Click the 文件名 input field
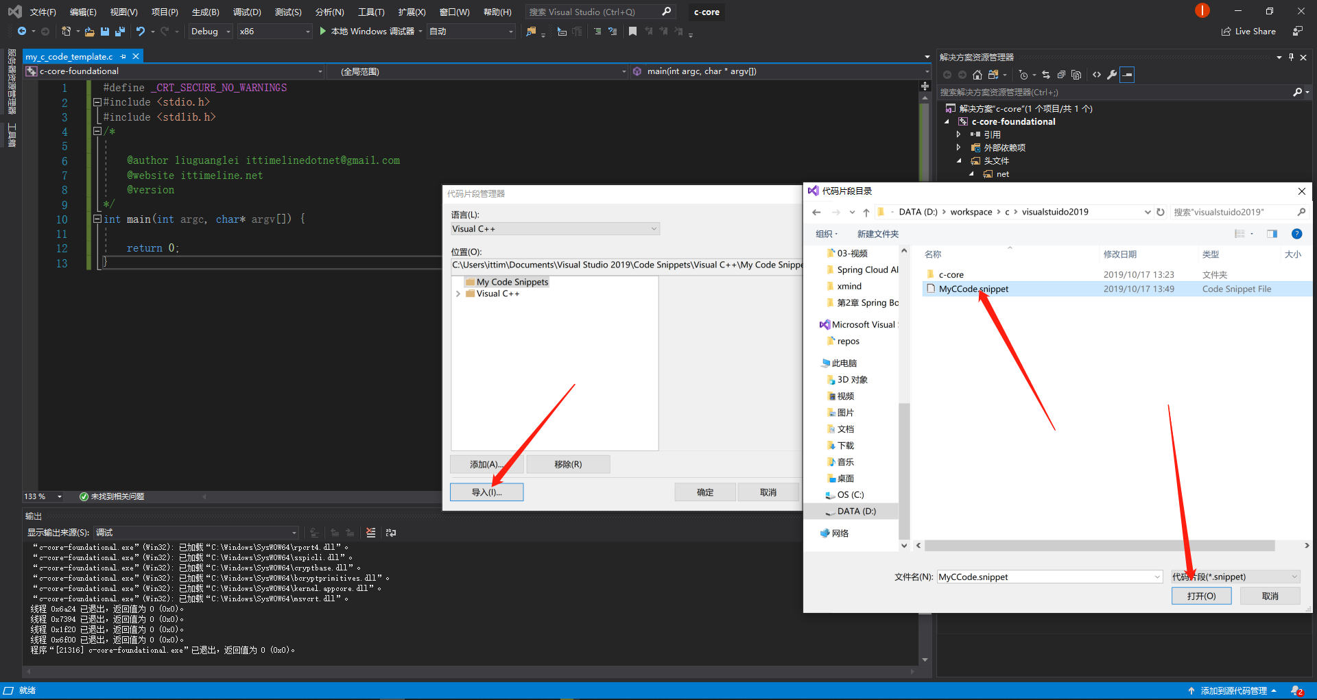Viewport: 1317px width, 700px height. coord(1049,577)
